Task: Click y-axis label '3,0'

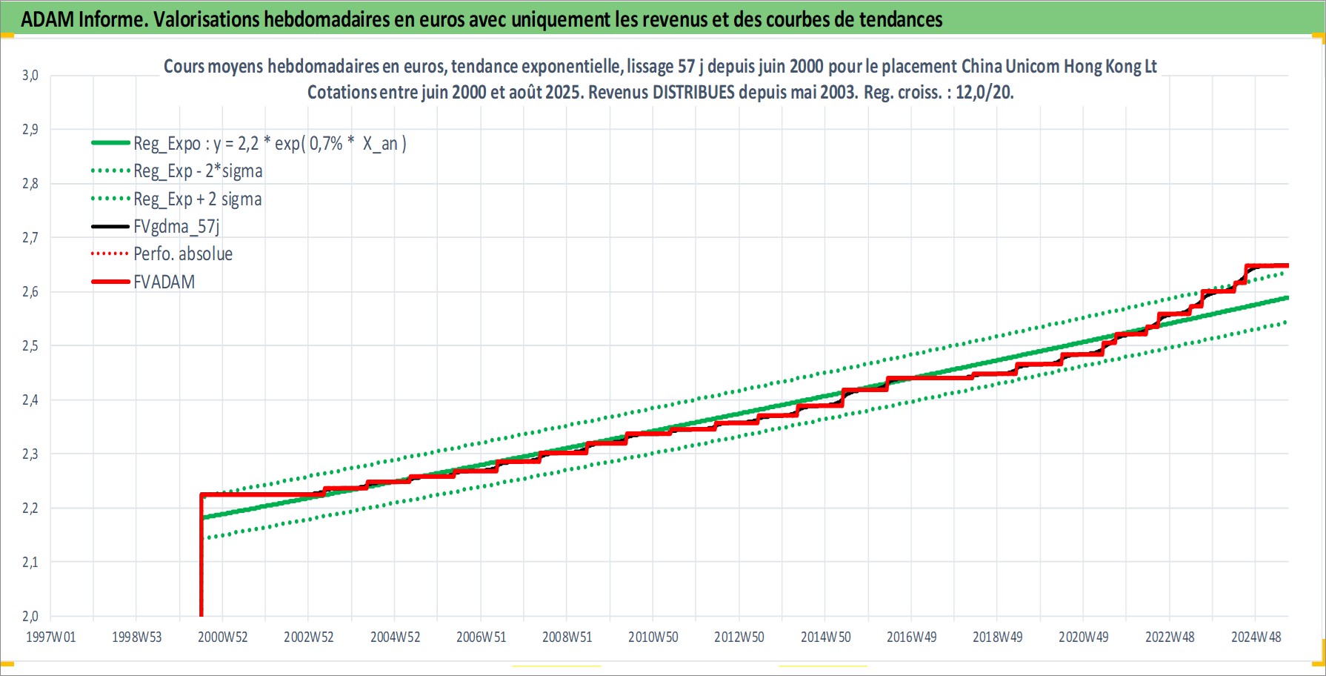Action: pyautogui.click(x=30, y=76)
